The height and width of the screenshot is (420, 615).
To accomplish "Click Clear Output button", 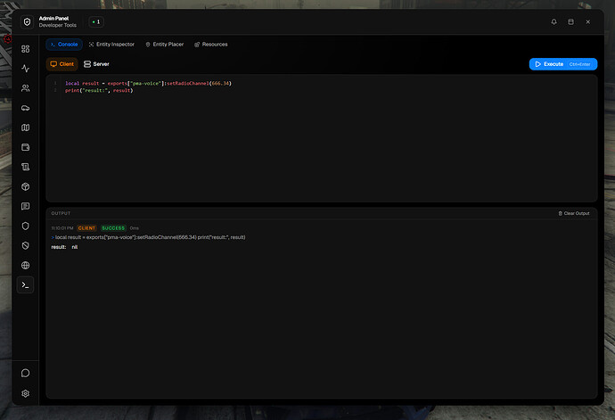I will 574,213.
